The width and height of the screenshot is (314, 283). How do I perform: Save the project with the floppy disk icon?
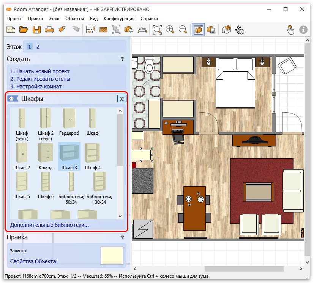(x=36, y=29)
